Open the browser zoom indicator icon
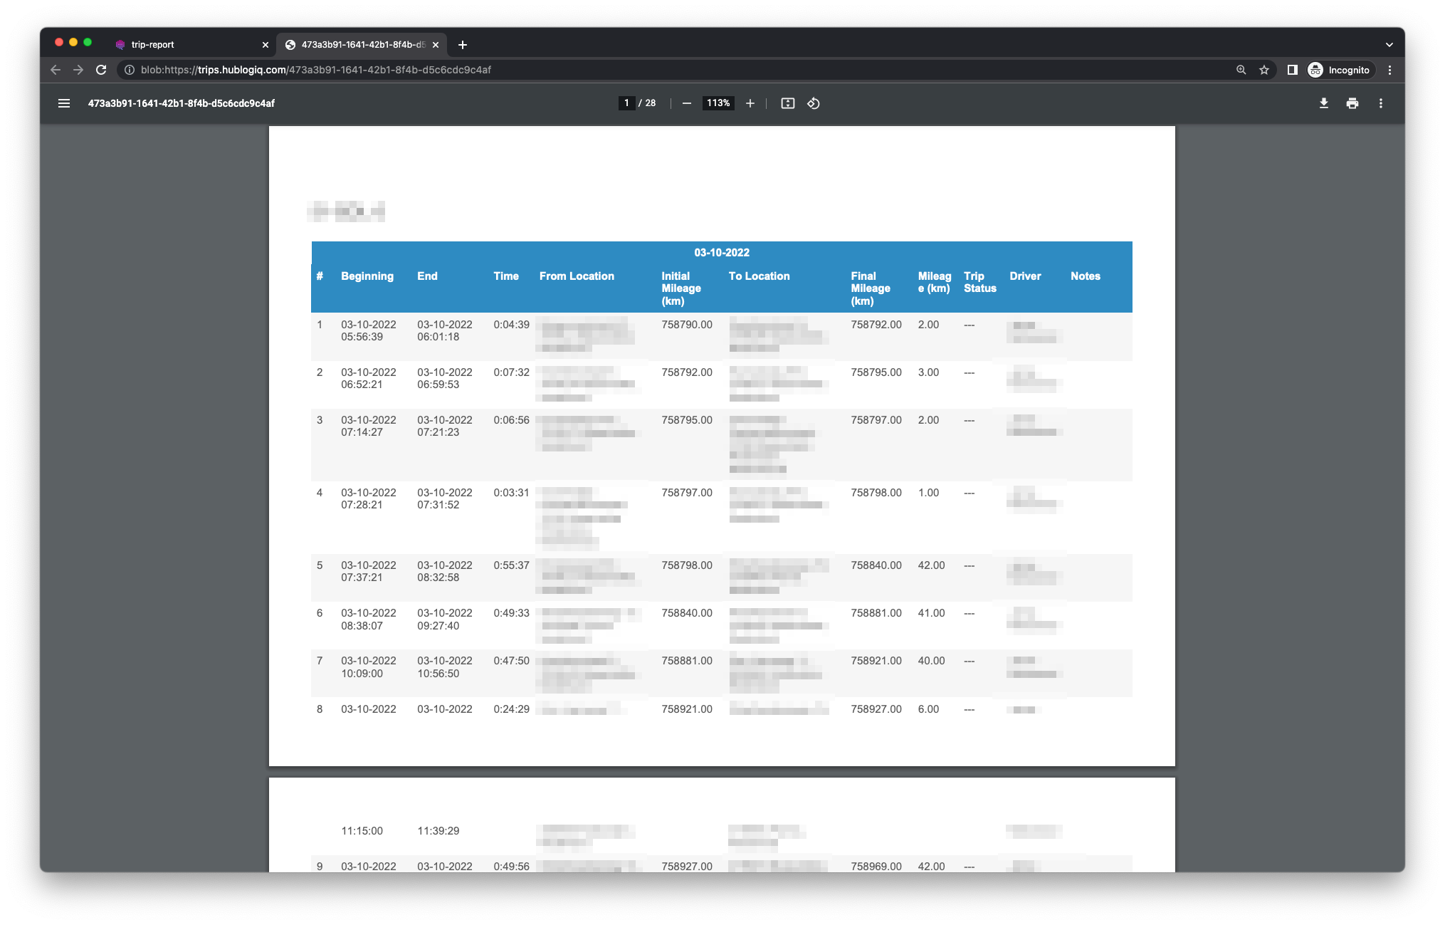The height and width of the screenshot is (925, 1445). tap(1241, 70)
